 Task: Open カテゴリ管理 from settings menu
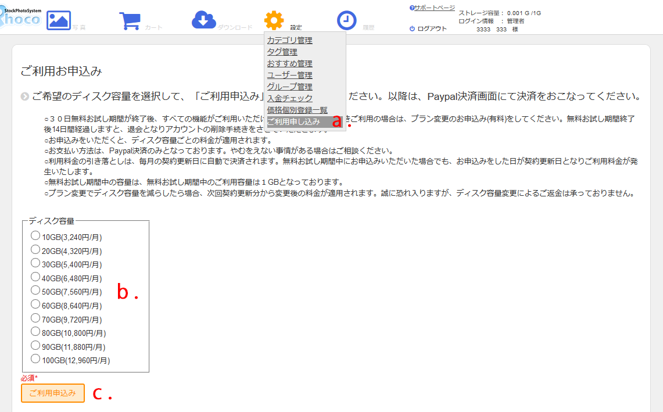pyautogui.click(x=289, y=40)
